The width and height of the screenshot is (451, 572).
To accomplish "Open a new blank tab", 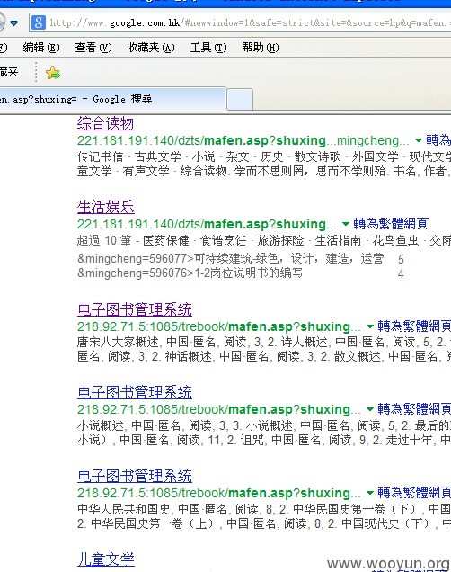I will click(240, 99).
